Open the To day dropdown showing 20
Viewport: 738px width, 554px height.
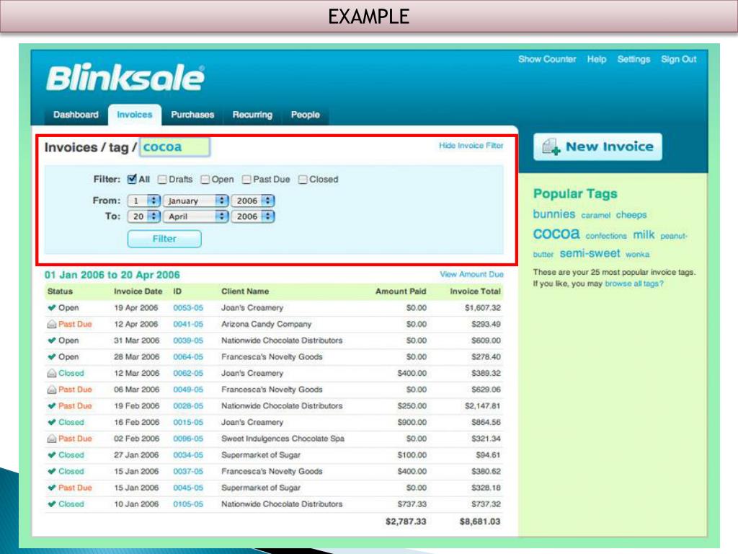point(143,216)
